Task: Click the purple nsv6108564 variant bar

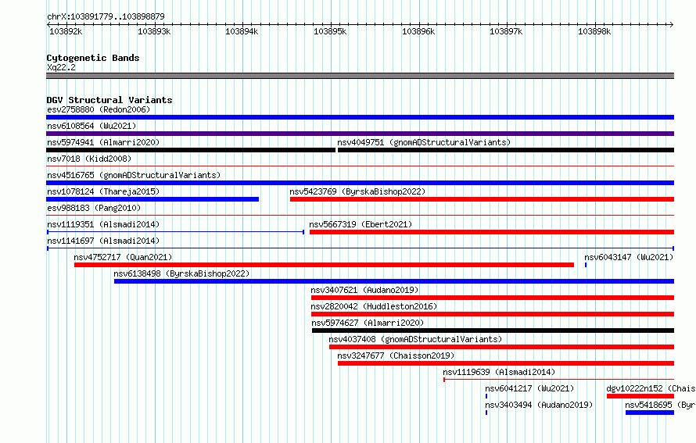Action: click(x=360, y=134)
